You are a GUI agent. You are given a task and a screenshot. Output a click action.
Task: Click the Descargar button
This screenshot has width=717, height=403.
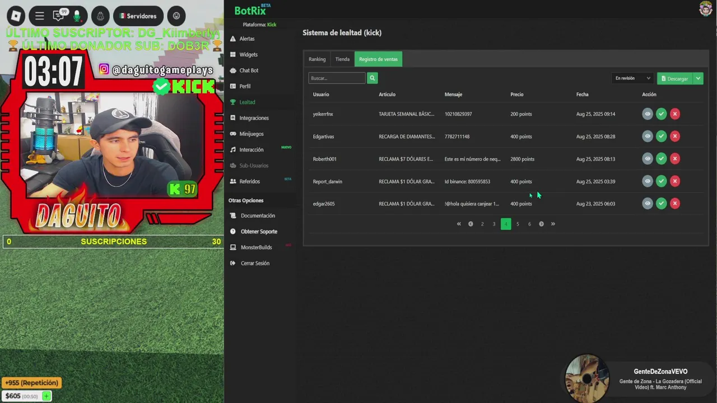[x=674, y=78]
